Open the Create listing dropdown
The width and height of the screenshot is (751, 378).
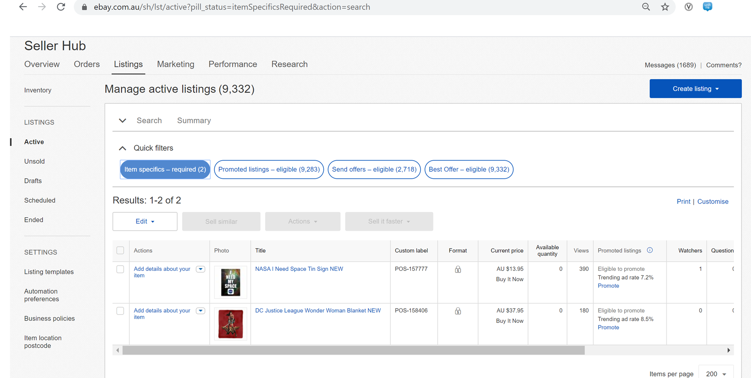click(x=695, y=89)
